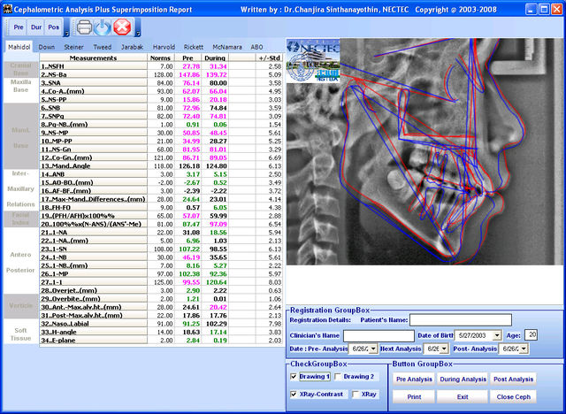Viewport: 566px width, 414px height.
Task: Click the Pre toolbar button
Action: click(x=19, y=27)
